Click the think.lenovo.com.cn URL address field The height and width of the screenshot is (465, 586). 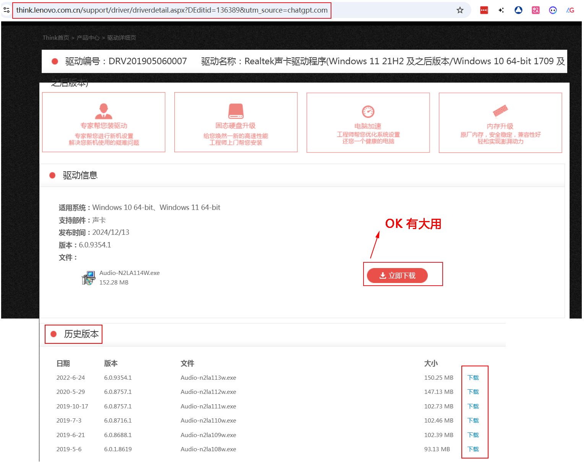coord(172,10)
